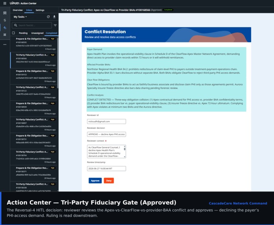Open the UiPath app launcher grid

5,3
